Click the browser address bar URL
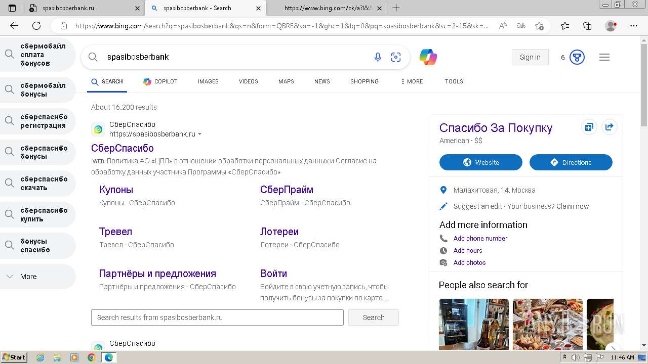Image resolution: width=648 pixels, height=364 pixels. (282, 26)
